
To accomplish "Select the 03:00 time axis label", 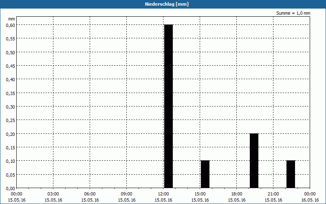I will [x=53, y=194].
